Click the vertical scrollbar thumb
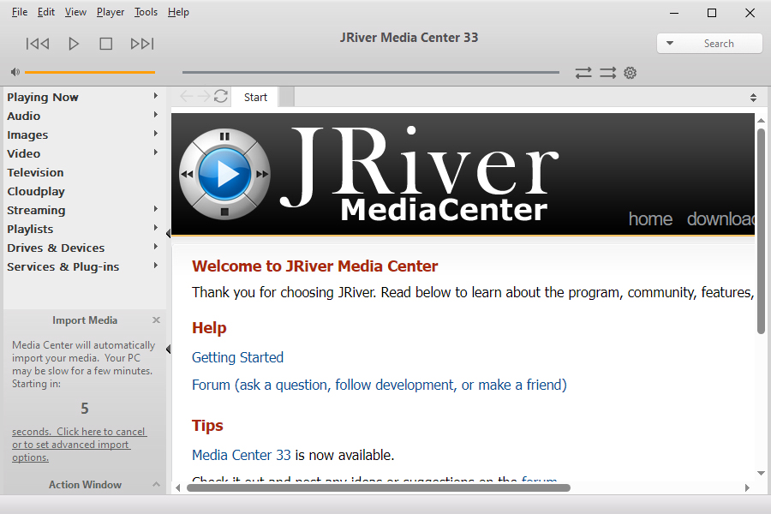This screenshot has width=771, height=514. (x=761, y=231)
